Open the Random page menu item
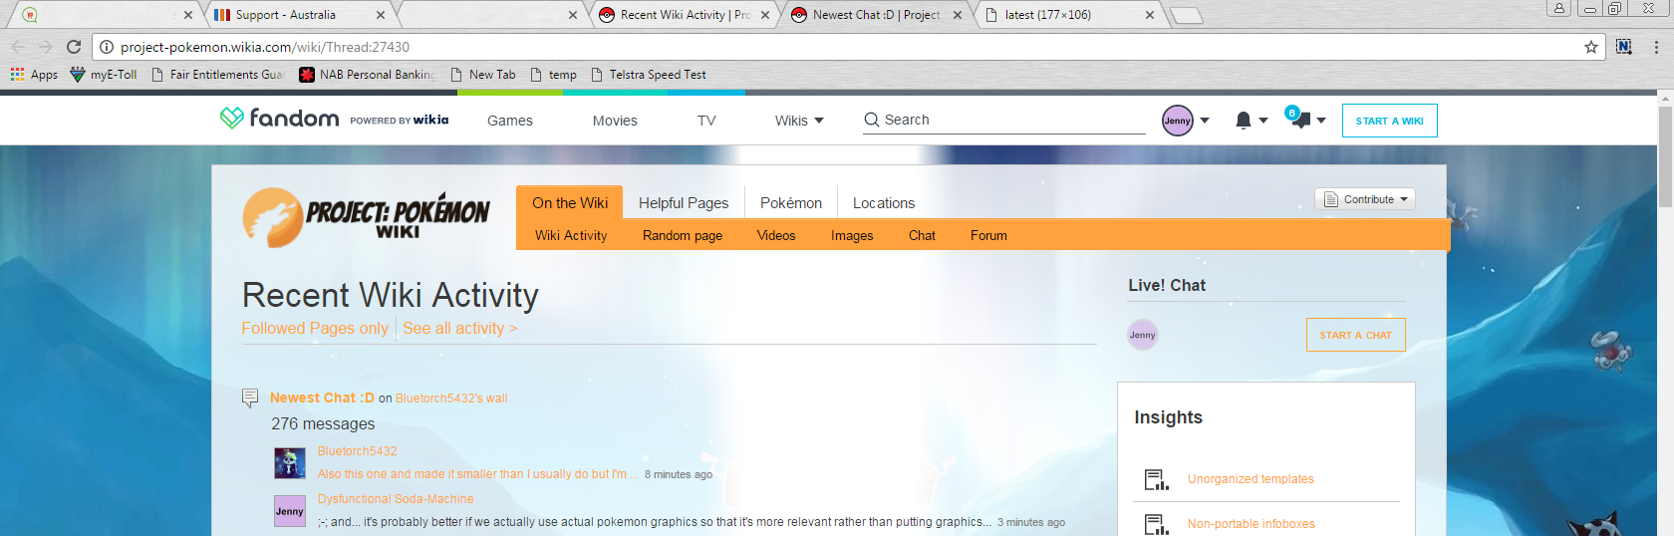This screenshot has height=536, width=1674. (x=682, y=236)
